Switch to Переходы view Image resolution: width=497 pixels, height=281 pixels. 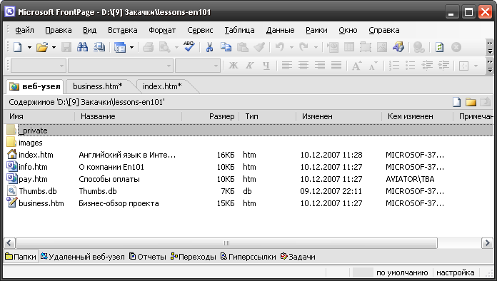click(193, 257)
